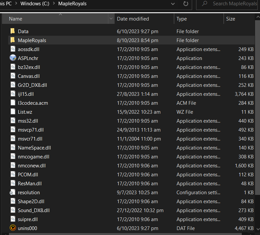Click date 27/8/2023 1:14 am
Screen dimensions: 260x235
pyautogui.click(x=137, y=94)
